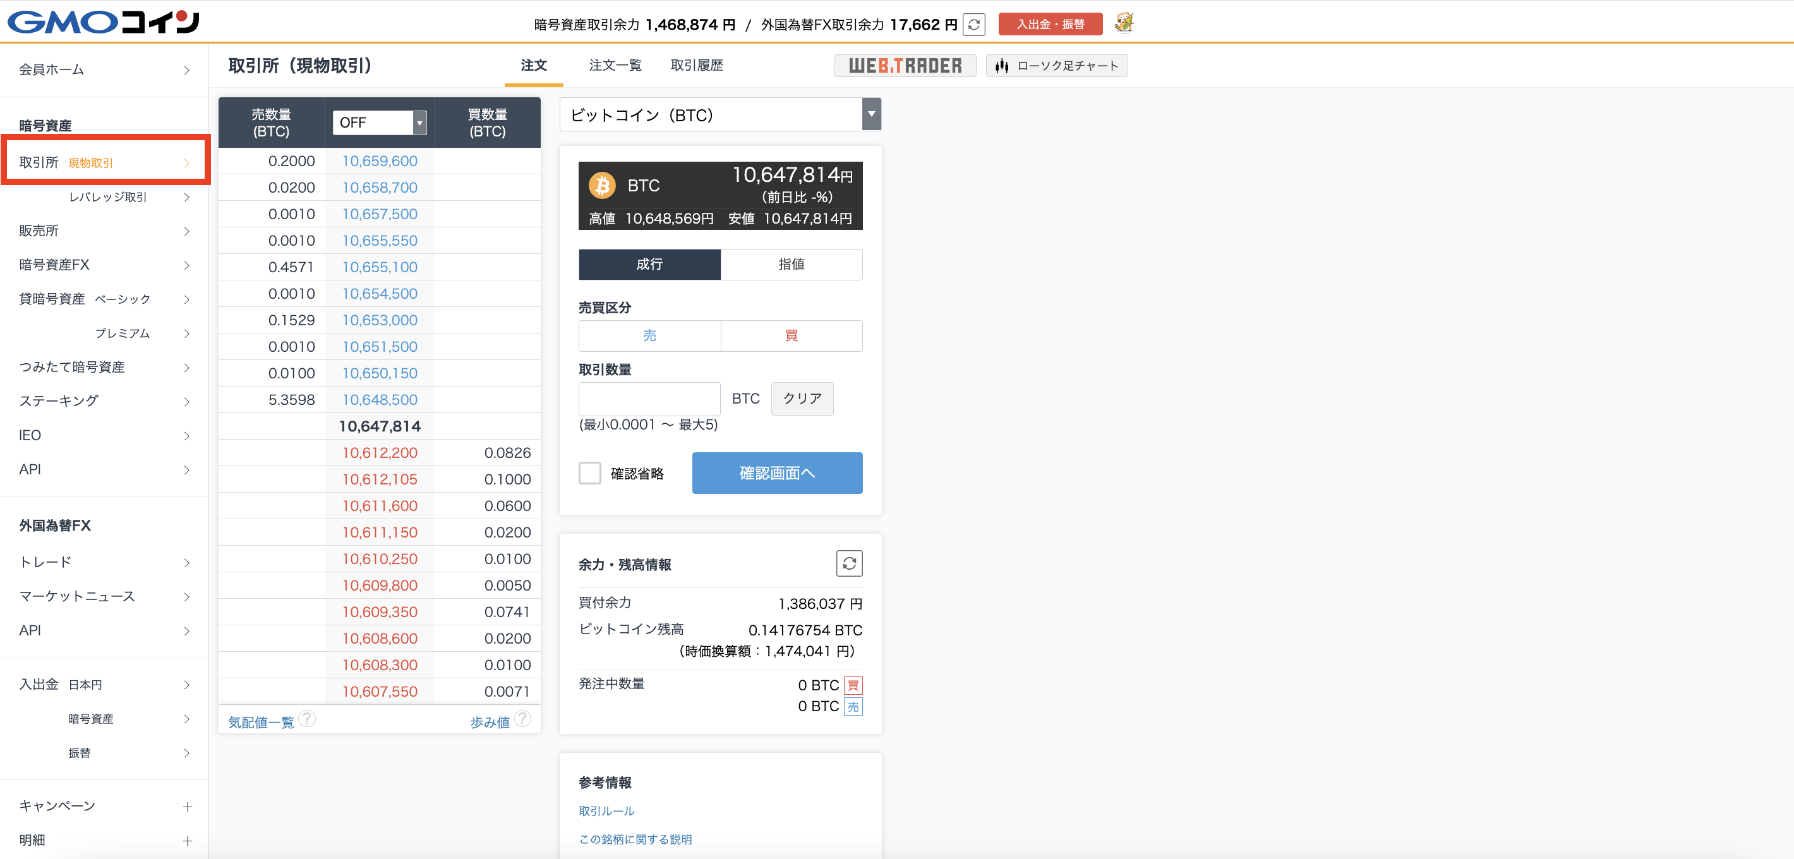Click the profile avatar icon
The width and height of the screenshot is (1794, 859).
[x=1123, y=23]
